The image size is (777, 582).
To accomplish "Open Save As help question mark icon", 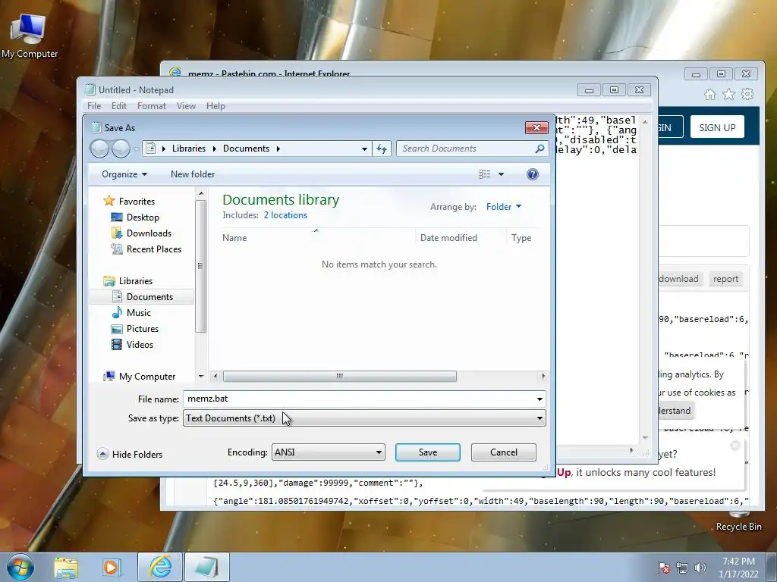I will 532,174.
